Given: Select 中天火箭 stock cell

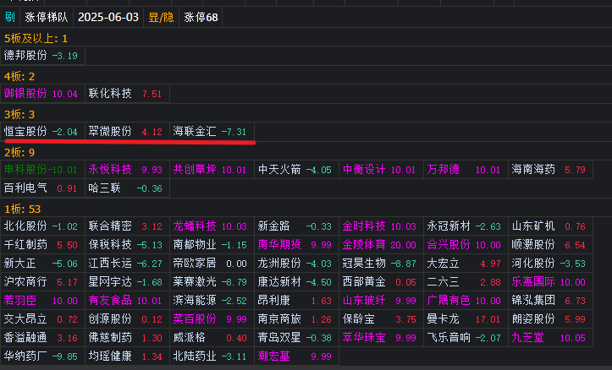Looking at the screenshot, I should pos(296,170).
